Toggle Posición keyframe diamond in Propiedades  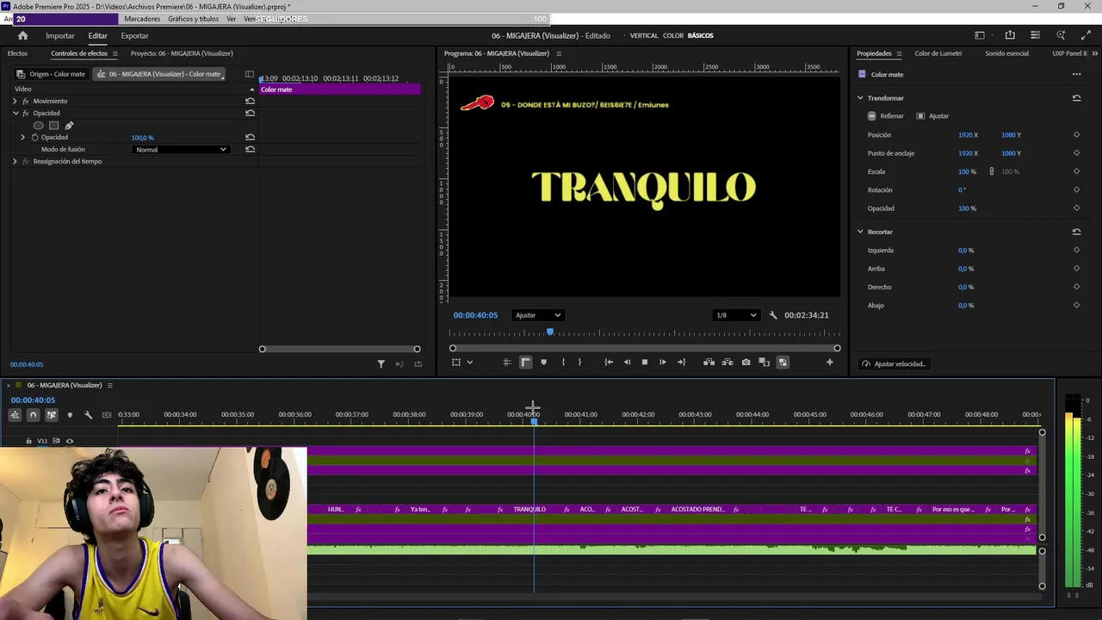pos(1076,135)
